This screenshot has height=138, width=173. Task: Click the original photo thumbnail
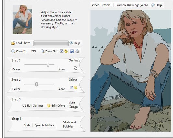pos(22,19)
